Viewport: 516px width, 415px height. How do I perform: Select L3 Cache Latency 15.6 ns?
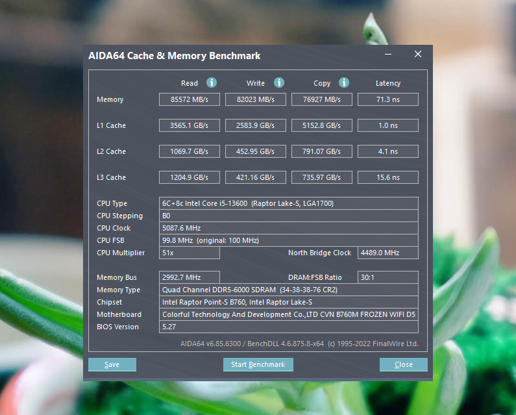[388, 177]
